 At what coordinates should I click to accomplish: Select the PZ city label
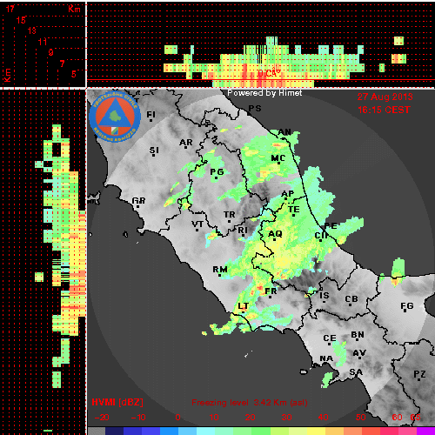tap(419, 374)
